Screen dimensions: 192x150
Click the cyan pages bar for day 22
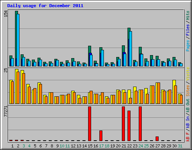coord(130,49)
